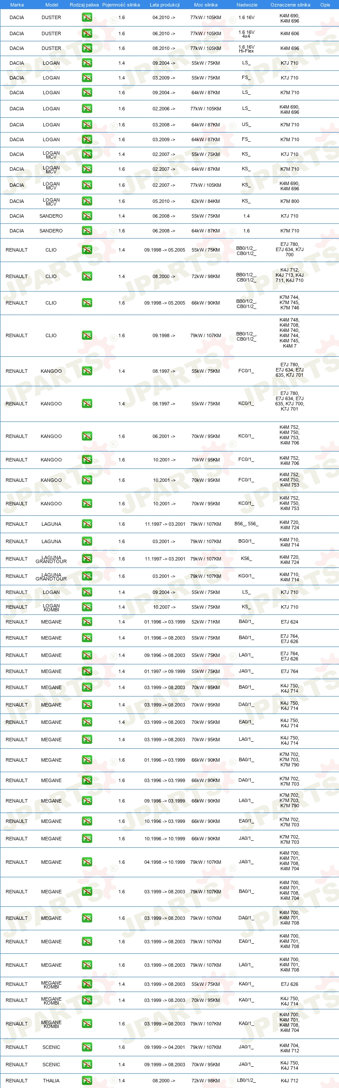Click fuel icon in Kangoo 1.4 KC0/1_ row

87,404
